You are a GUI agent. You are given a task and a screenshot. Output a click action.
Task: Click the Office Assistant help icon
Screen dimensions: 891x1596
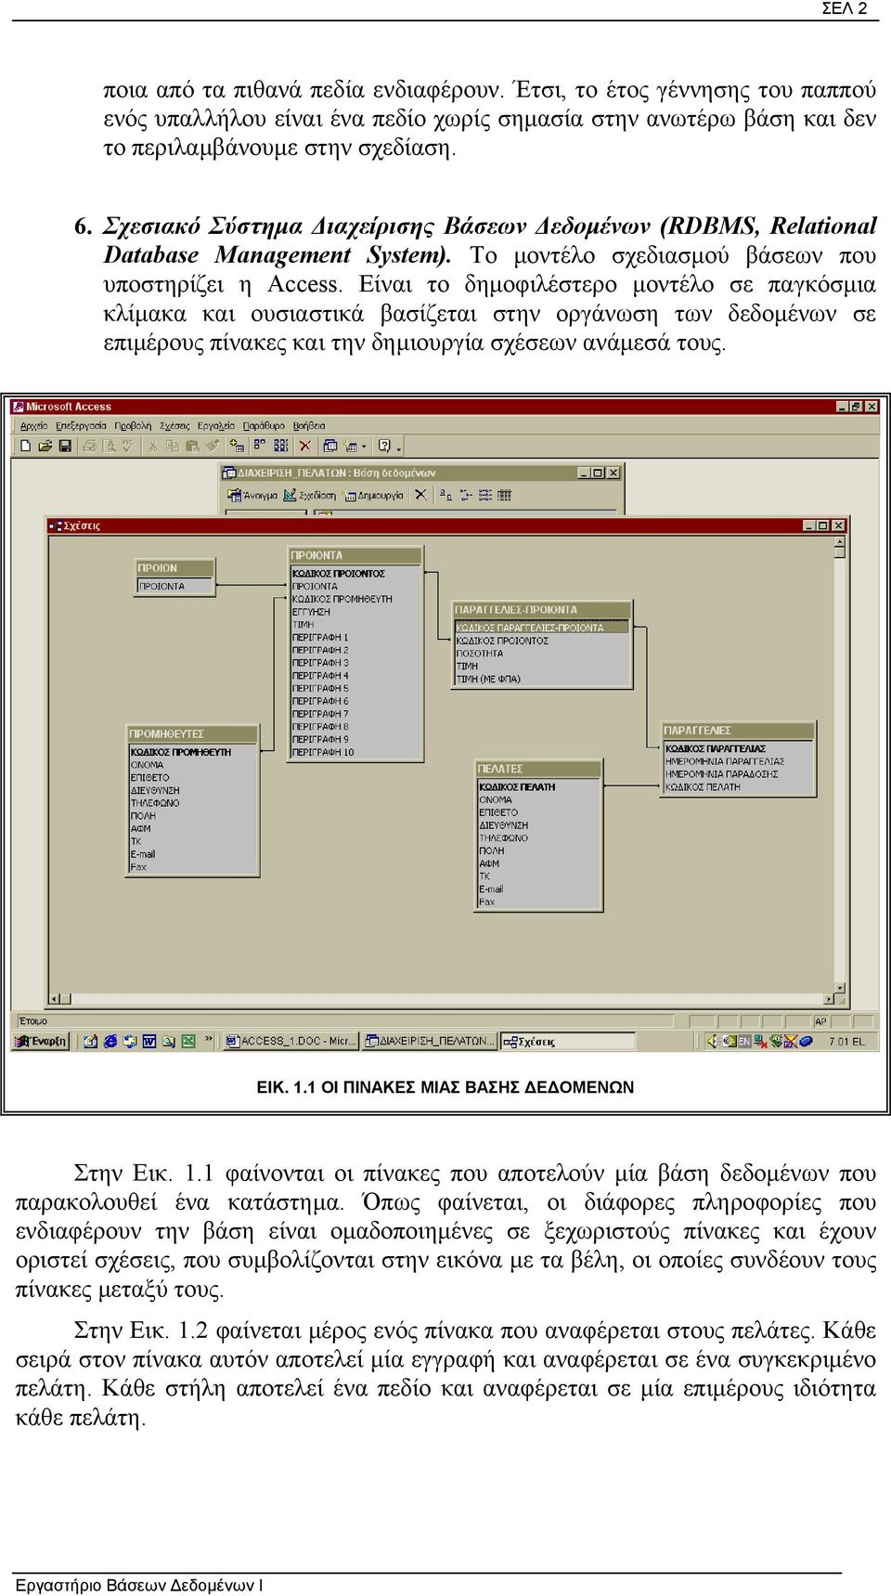(x=384, y=446)
